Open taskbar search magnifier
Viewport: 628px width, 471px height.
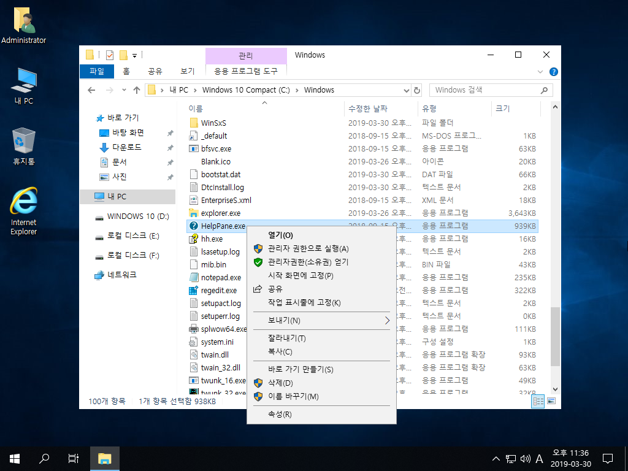(44, 459)
